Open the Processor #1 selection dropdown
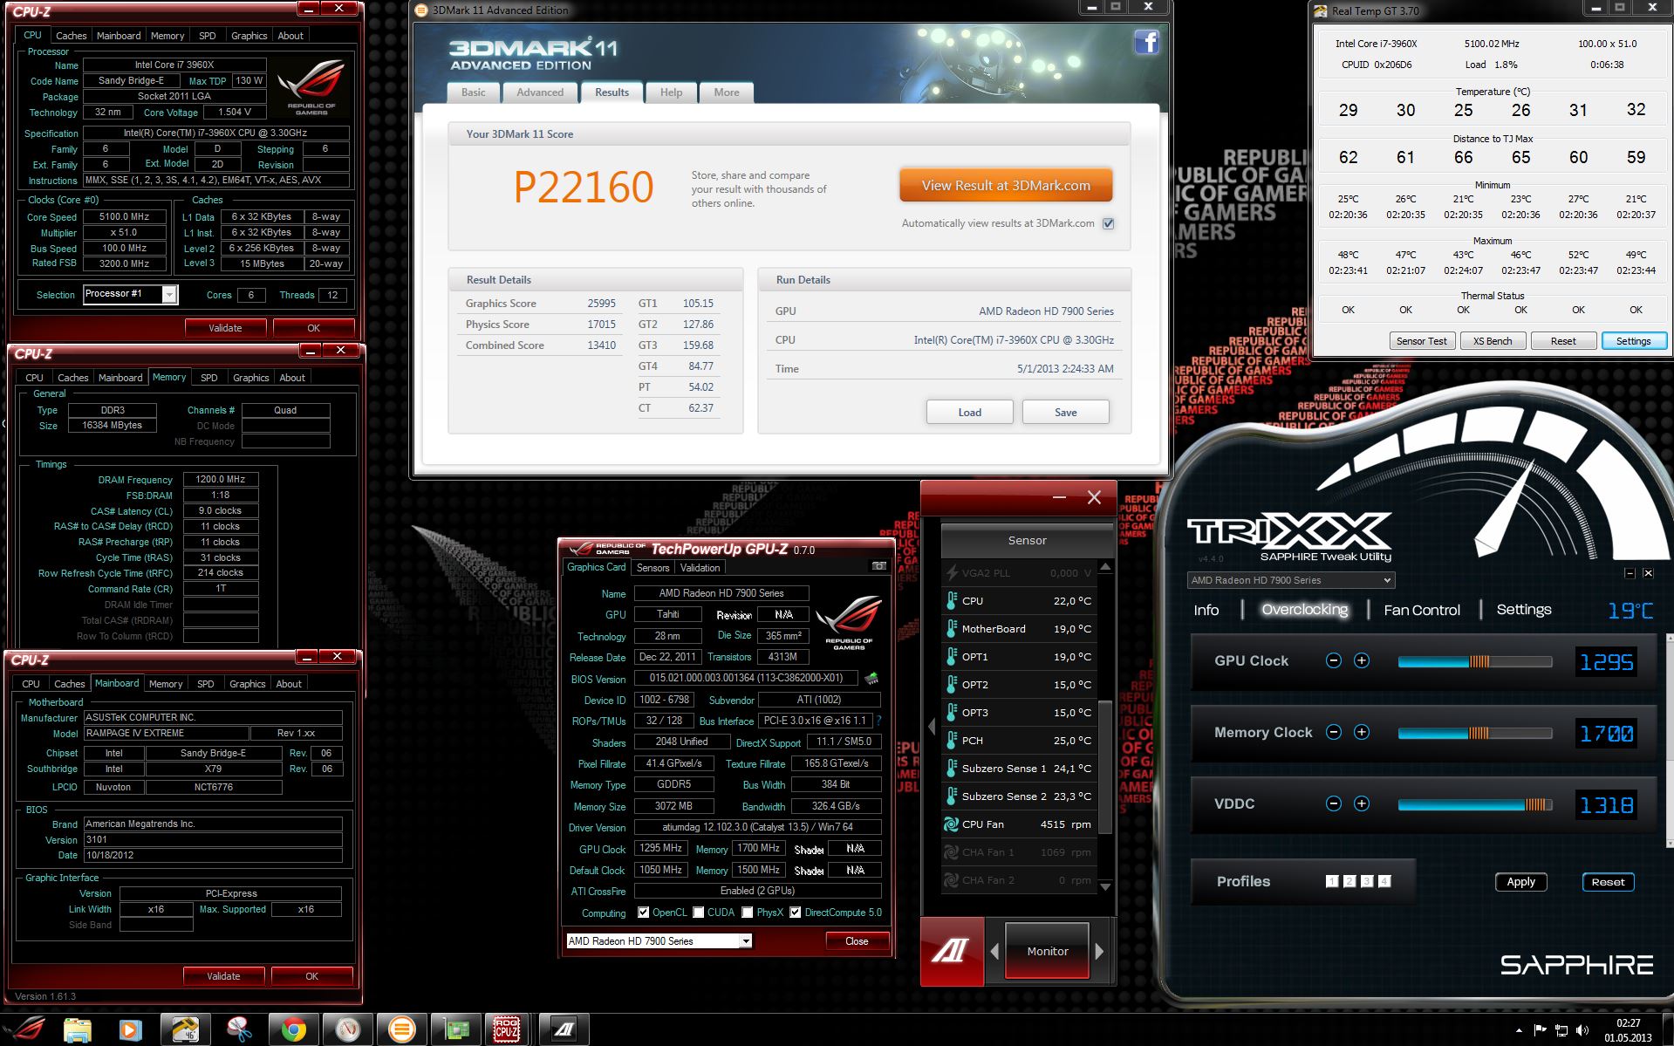The image size is (1674, 1046). [169, 295]
